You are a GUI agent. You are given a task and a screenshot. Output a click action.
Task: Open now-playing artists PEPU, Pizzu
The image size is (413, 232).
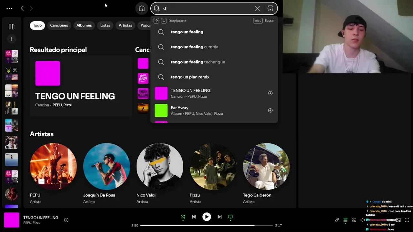click(x=32, y=223)
